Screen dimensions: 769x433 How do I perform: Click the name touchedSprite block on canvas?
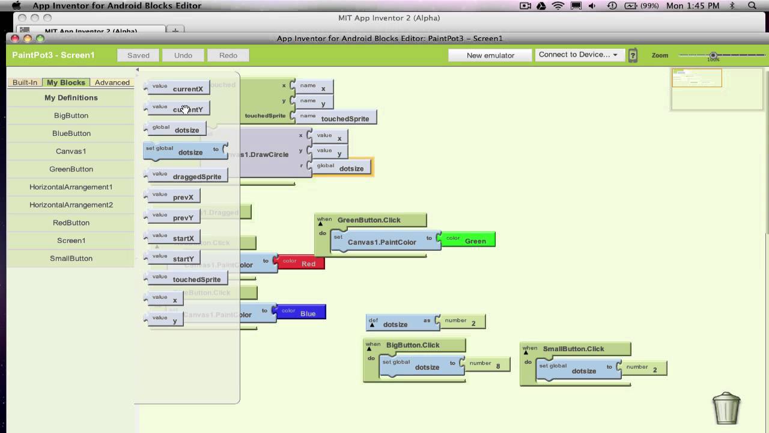click(x=335, y=117)
